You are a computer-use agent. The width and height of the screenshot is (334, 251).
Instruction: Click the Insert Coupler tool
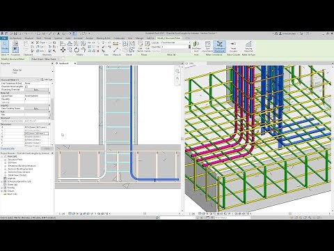tap(233, 46)
